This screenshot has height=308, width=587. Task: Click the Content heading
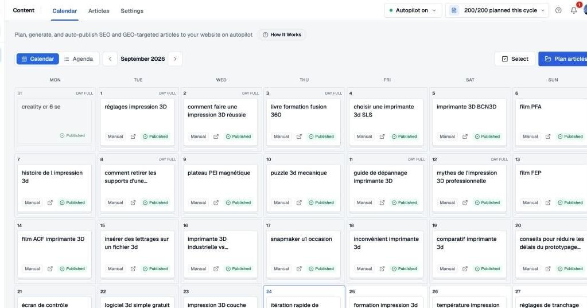(x=24, y=10)
